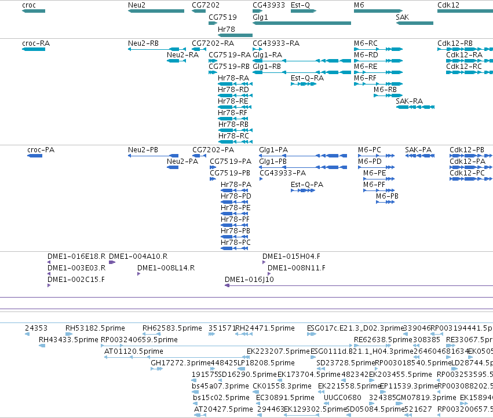Click the DME1-008N11.F label
The width and height of the screenshot is (493, 418).
(297, 268)
